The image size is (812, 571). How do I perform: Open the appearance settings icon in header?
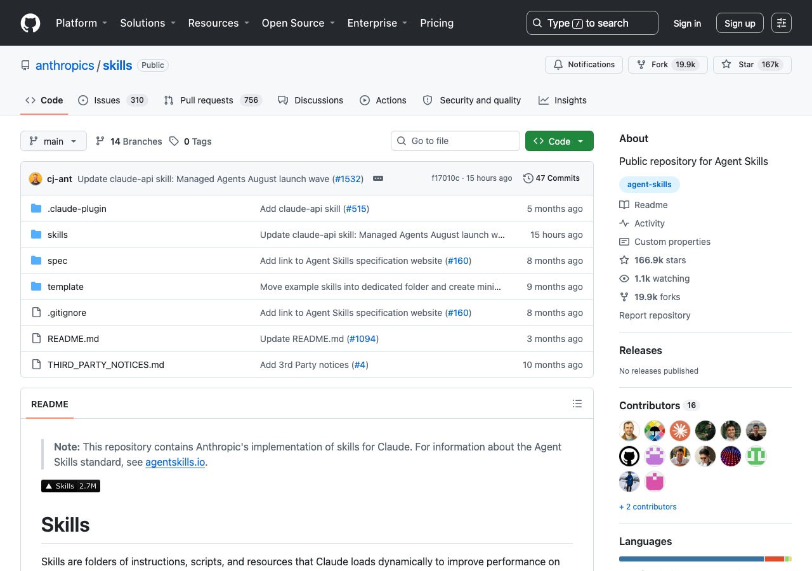782,23
